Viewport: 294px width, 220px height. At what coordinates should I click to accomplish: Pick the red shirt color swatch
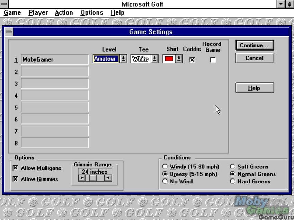click(x=169, y=59)
